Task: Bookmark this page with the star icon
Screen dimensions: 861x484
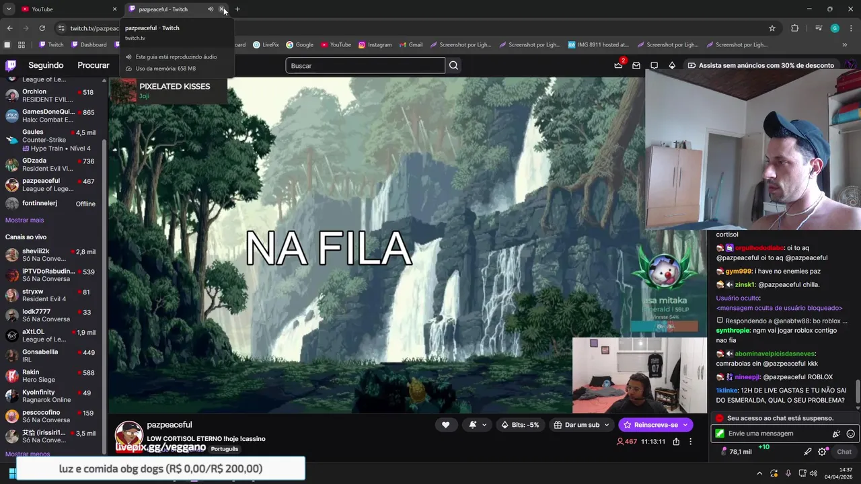Action: [772, 28]
